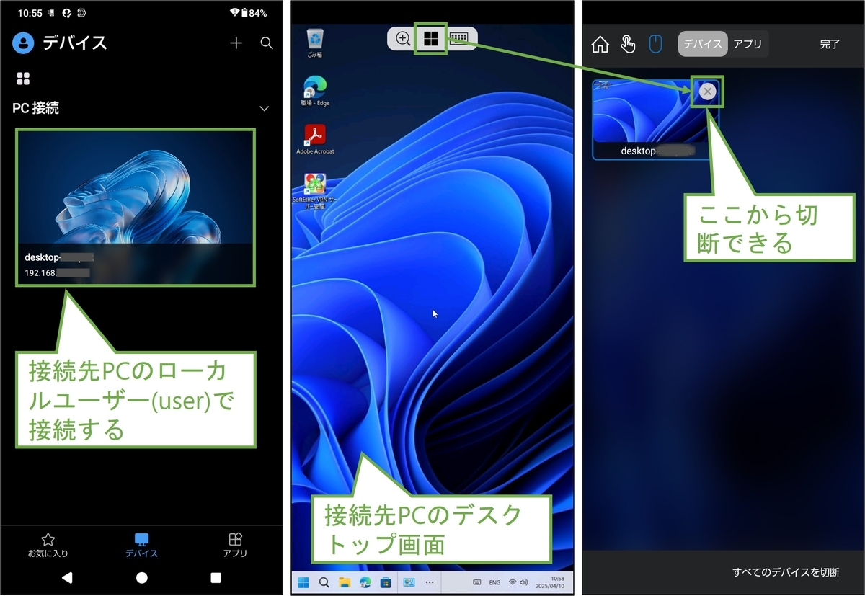Tap the Android back triangle button
The height and width of the screenshot is (596, 865).
click(x=67, y=577)
